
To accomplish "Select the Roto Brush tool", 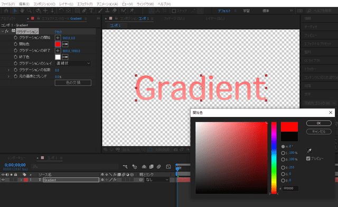I will [x=124, y=11].
